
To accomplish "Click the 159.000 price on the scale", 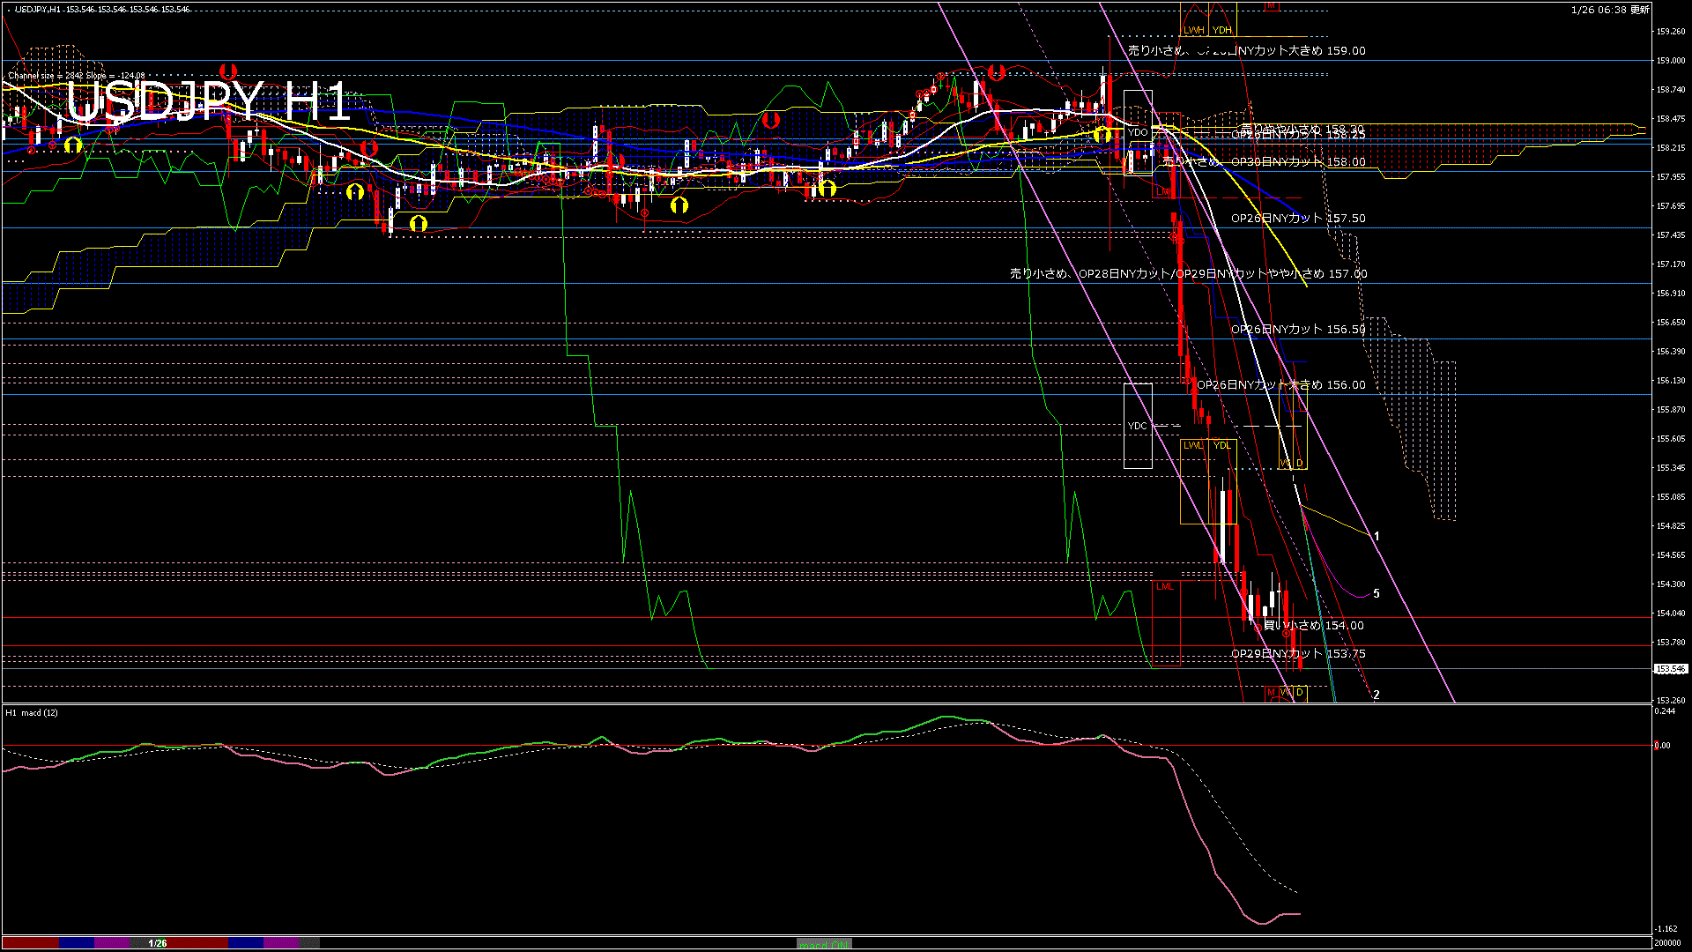I will tap(1670, 61).
